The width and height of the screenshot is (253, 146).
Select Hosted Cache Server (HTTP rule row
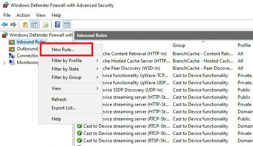point(177,61)
